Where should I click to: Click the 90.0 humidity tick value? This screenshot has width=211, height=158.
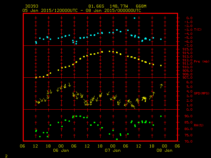tap(188, 116)
